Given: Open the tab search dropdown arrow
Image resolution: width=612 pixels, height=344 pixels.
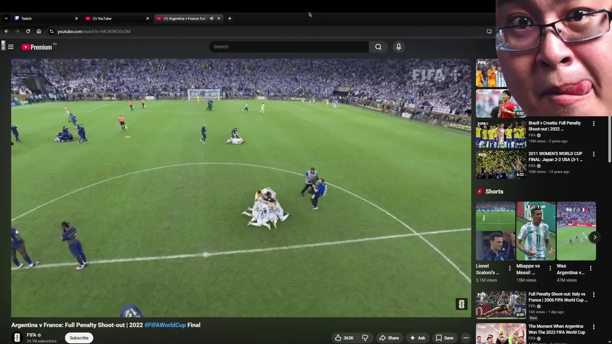Looking at the screenshot, I should (x=6, y=19).
